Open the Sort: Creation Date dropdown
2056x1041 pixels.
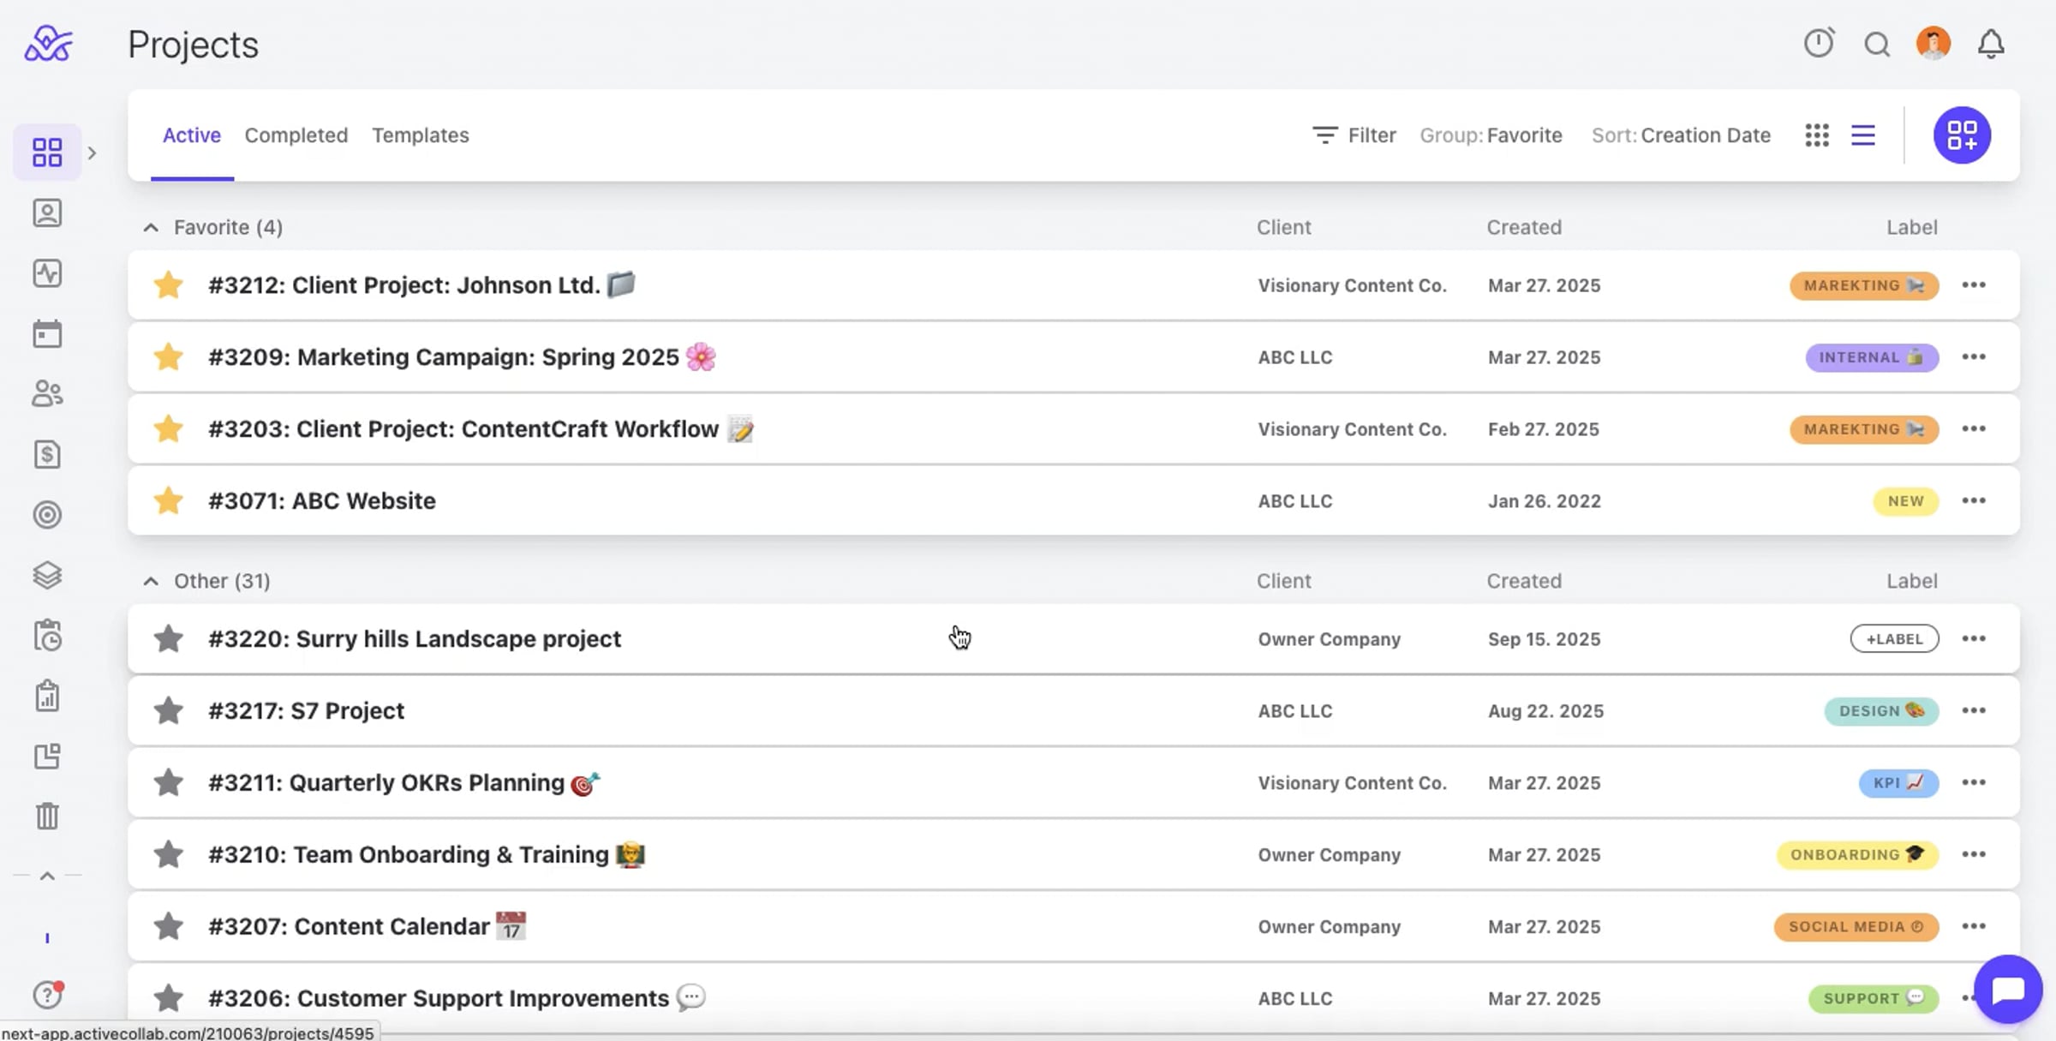click(x=1681, y=135)
